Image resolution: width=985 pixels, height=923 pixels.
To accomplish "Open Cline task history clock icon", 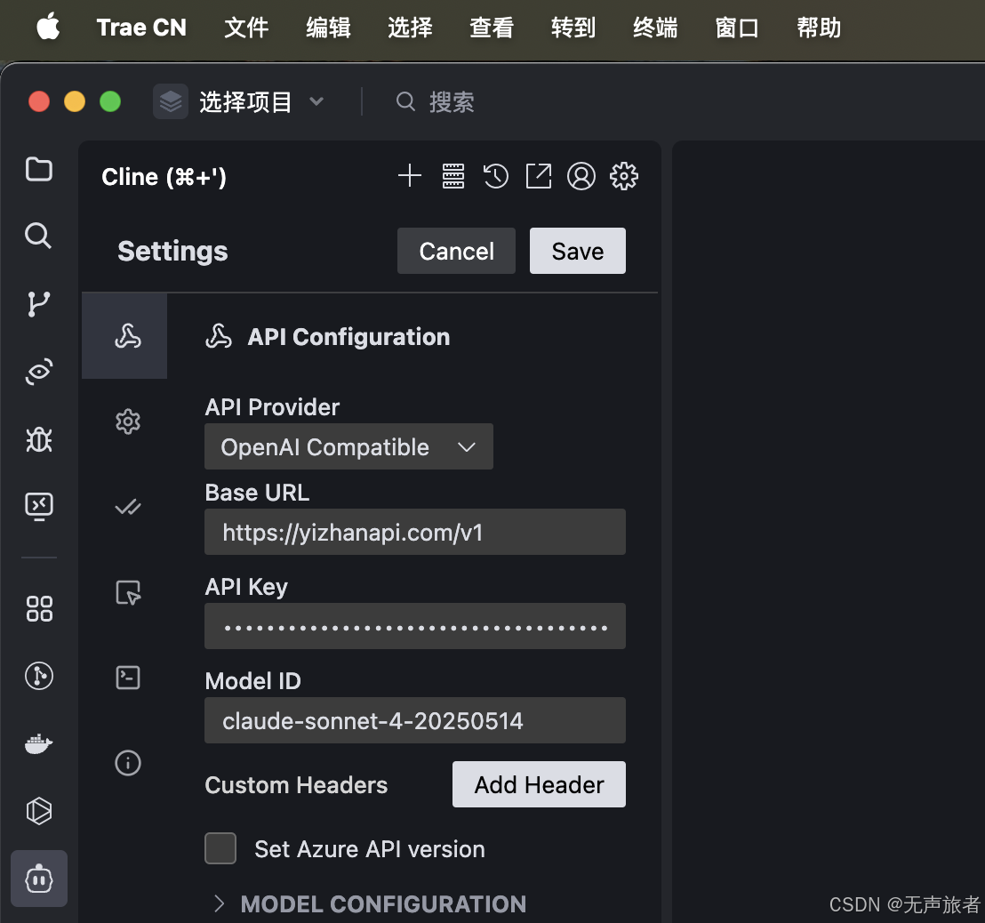I will pos(495,176).
